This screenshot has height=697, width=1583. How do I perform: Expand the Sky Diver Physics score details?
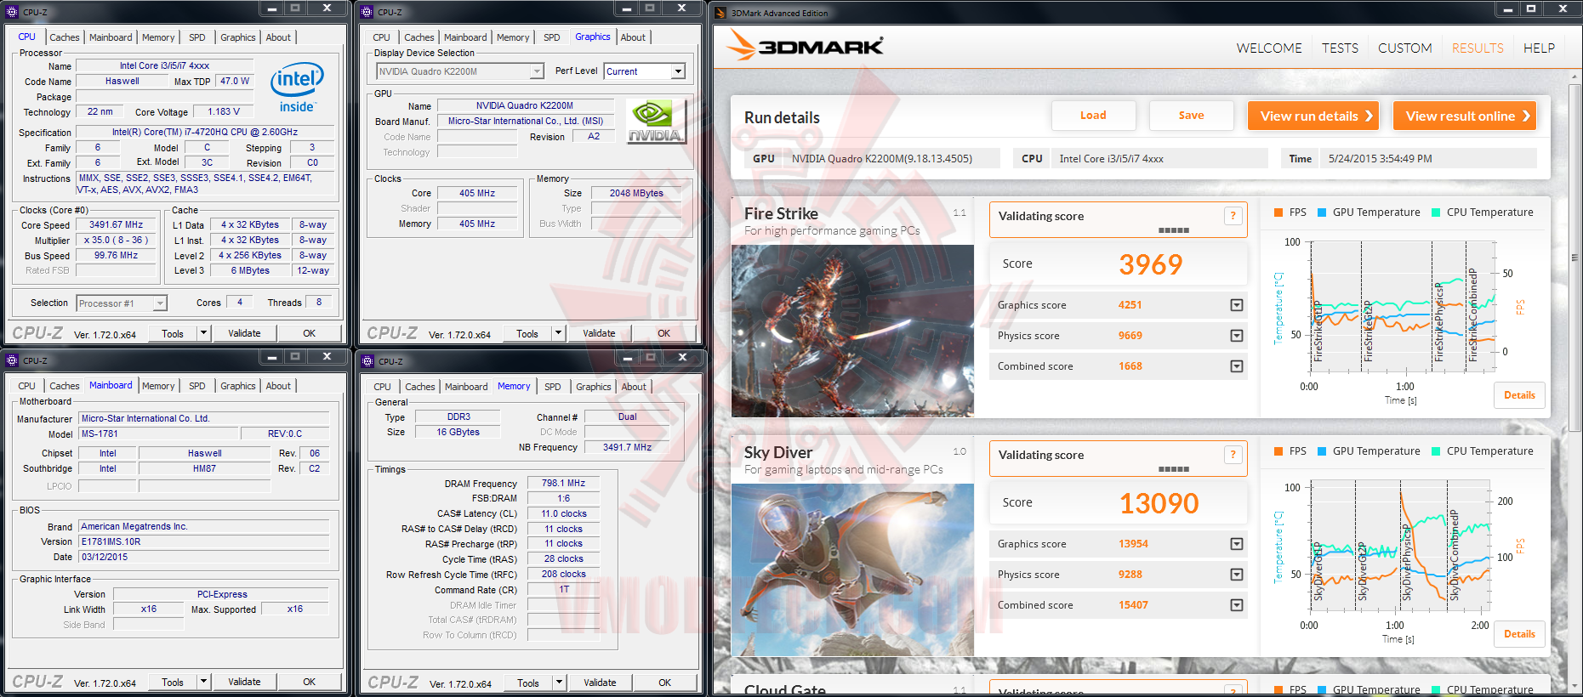click(1237, 575)
